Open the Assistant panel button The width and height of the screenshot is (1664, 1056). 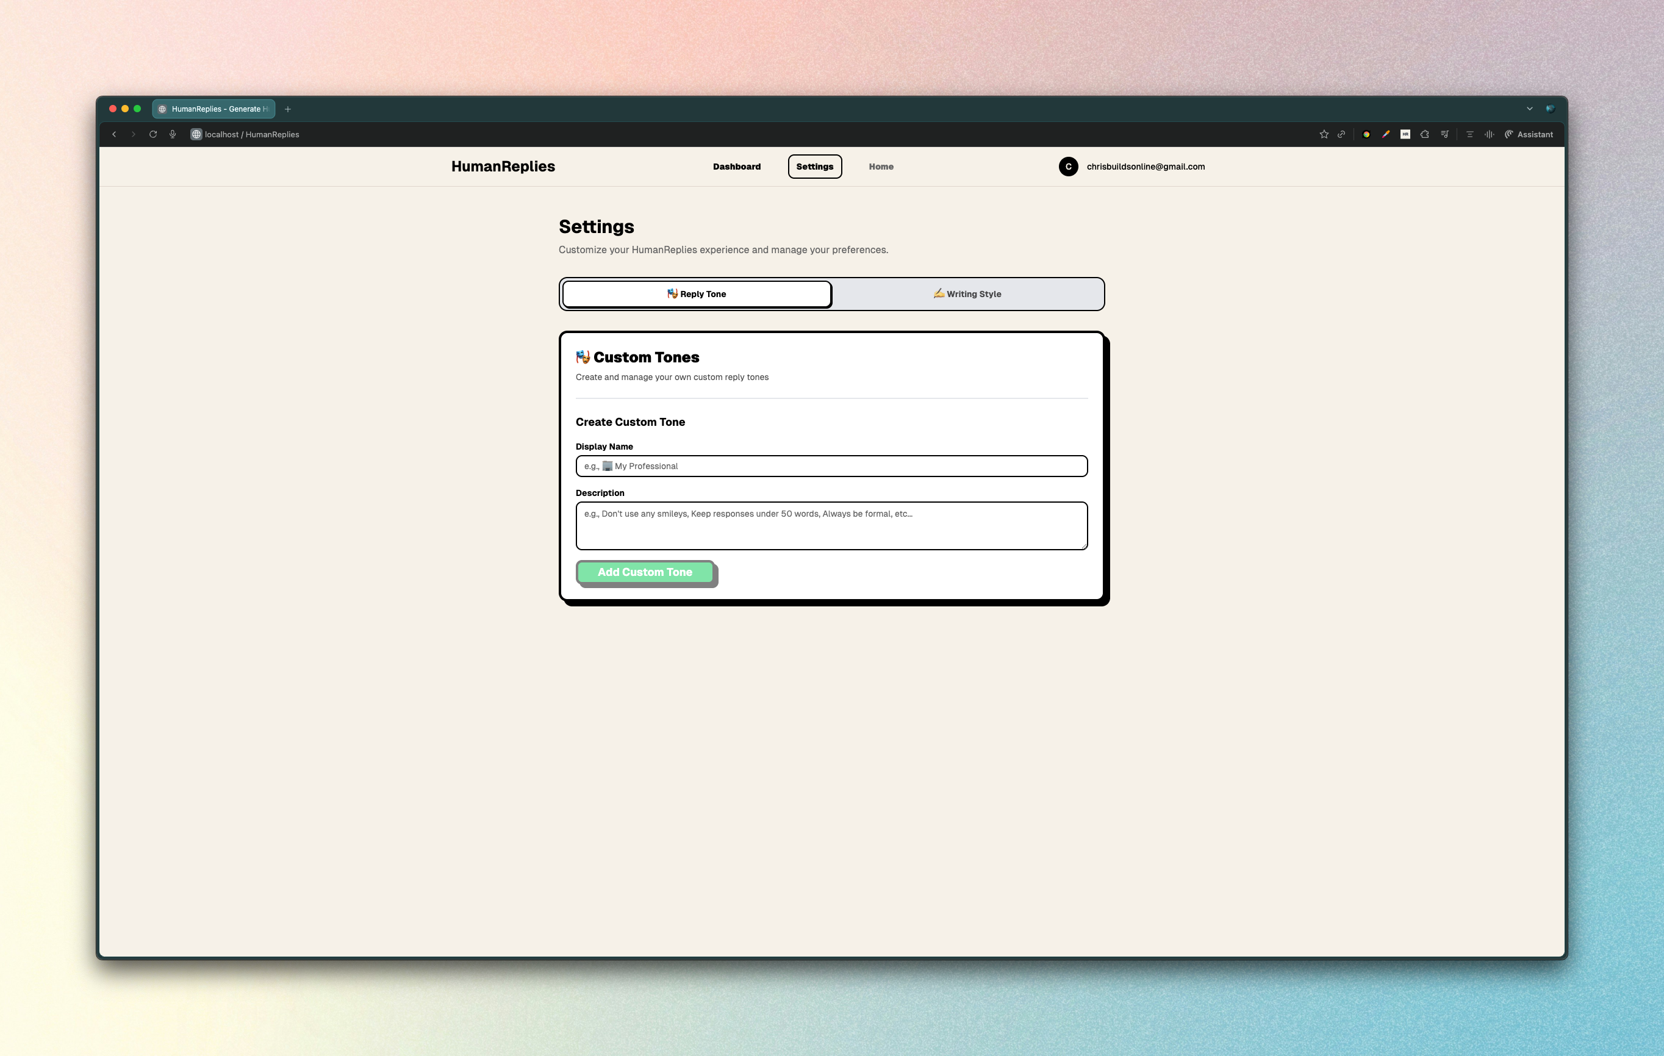(1529, 135)
